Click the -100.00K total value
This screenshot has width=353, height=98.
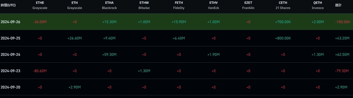click(343, 22)
